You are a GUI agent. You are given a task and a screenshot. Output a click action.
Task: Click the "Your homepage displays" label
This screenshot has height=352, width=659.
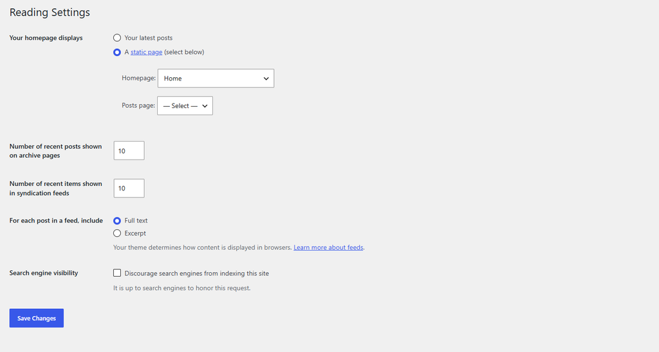[x=46, y=38]
